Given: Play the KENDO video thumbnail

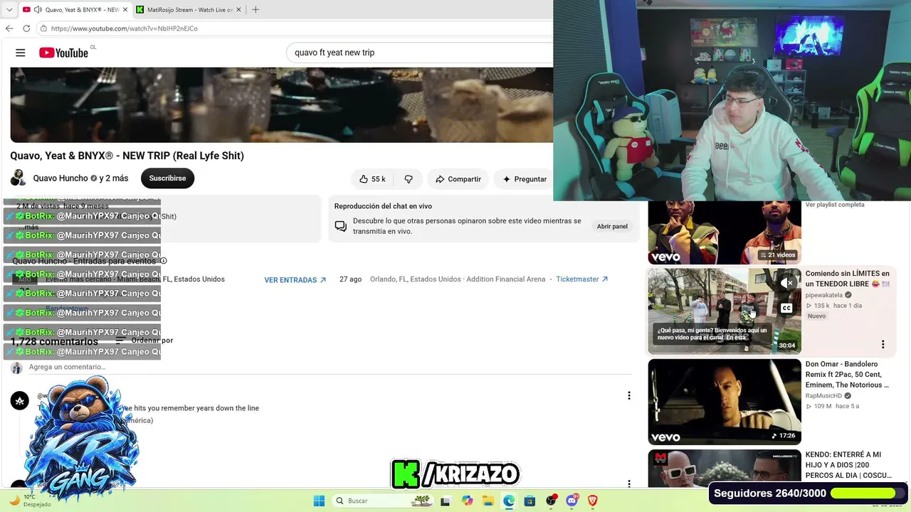Looking at the screenshot, I should point(725,469).
